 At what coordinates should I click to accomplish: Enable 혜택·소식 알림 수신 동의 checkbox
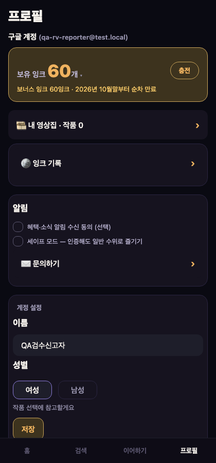click(18, 227)
